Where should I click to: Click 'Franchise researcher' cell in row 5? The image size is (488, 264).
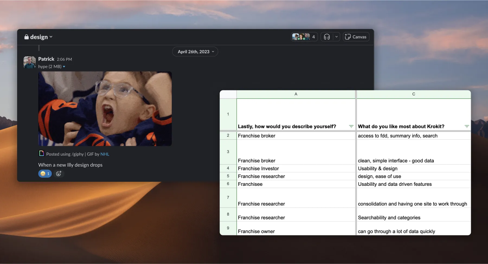coord(296,176)
